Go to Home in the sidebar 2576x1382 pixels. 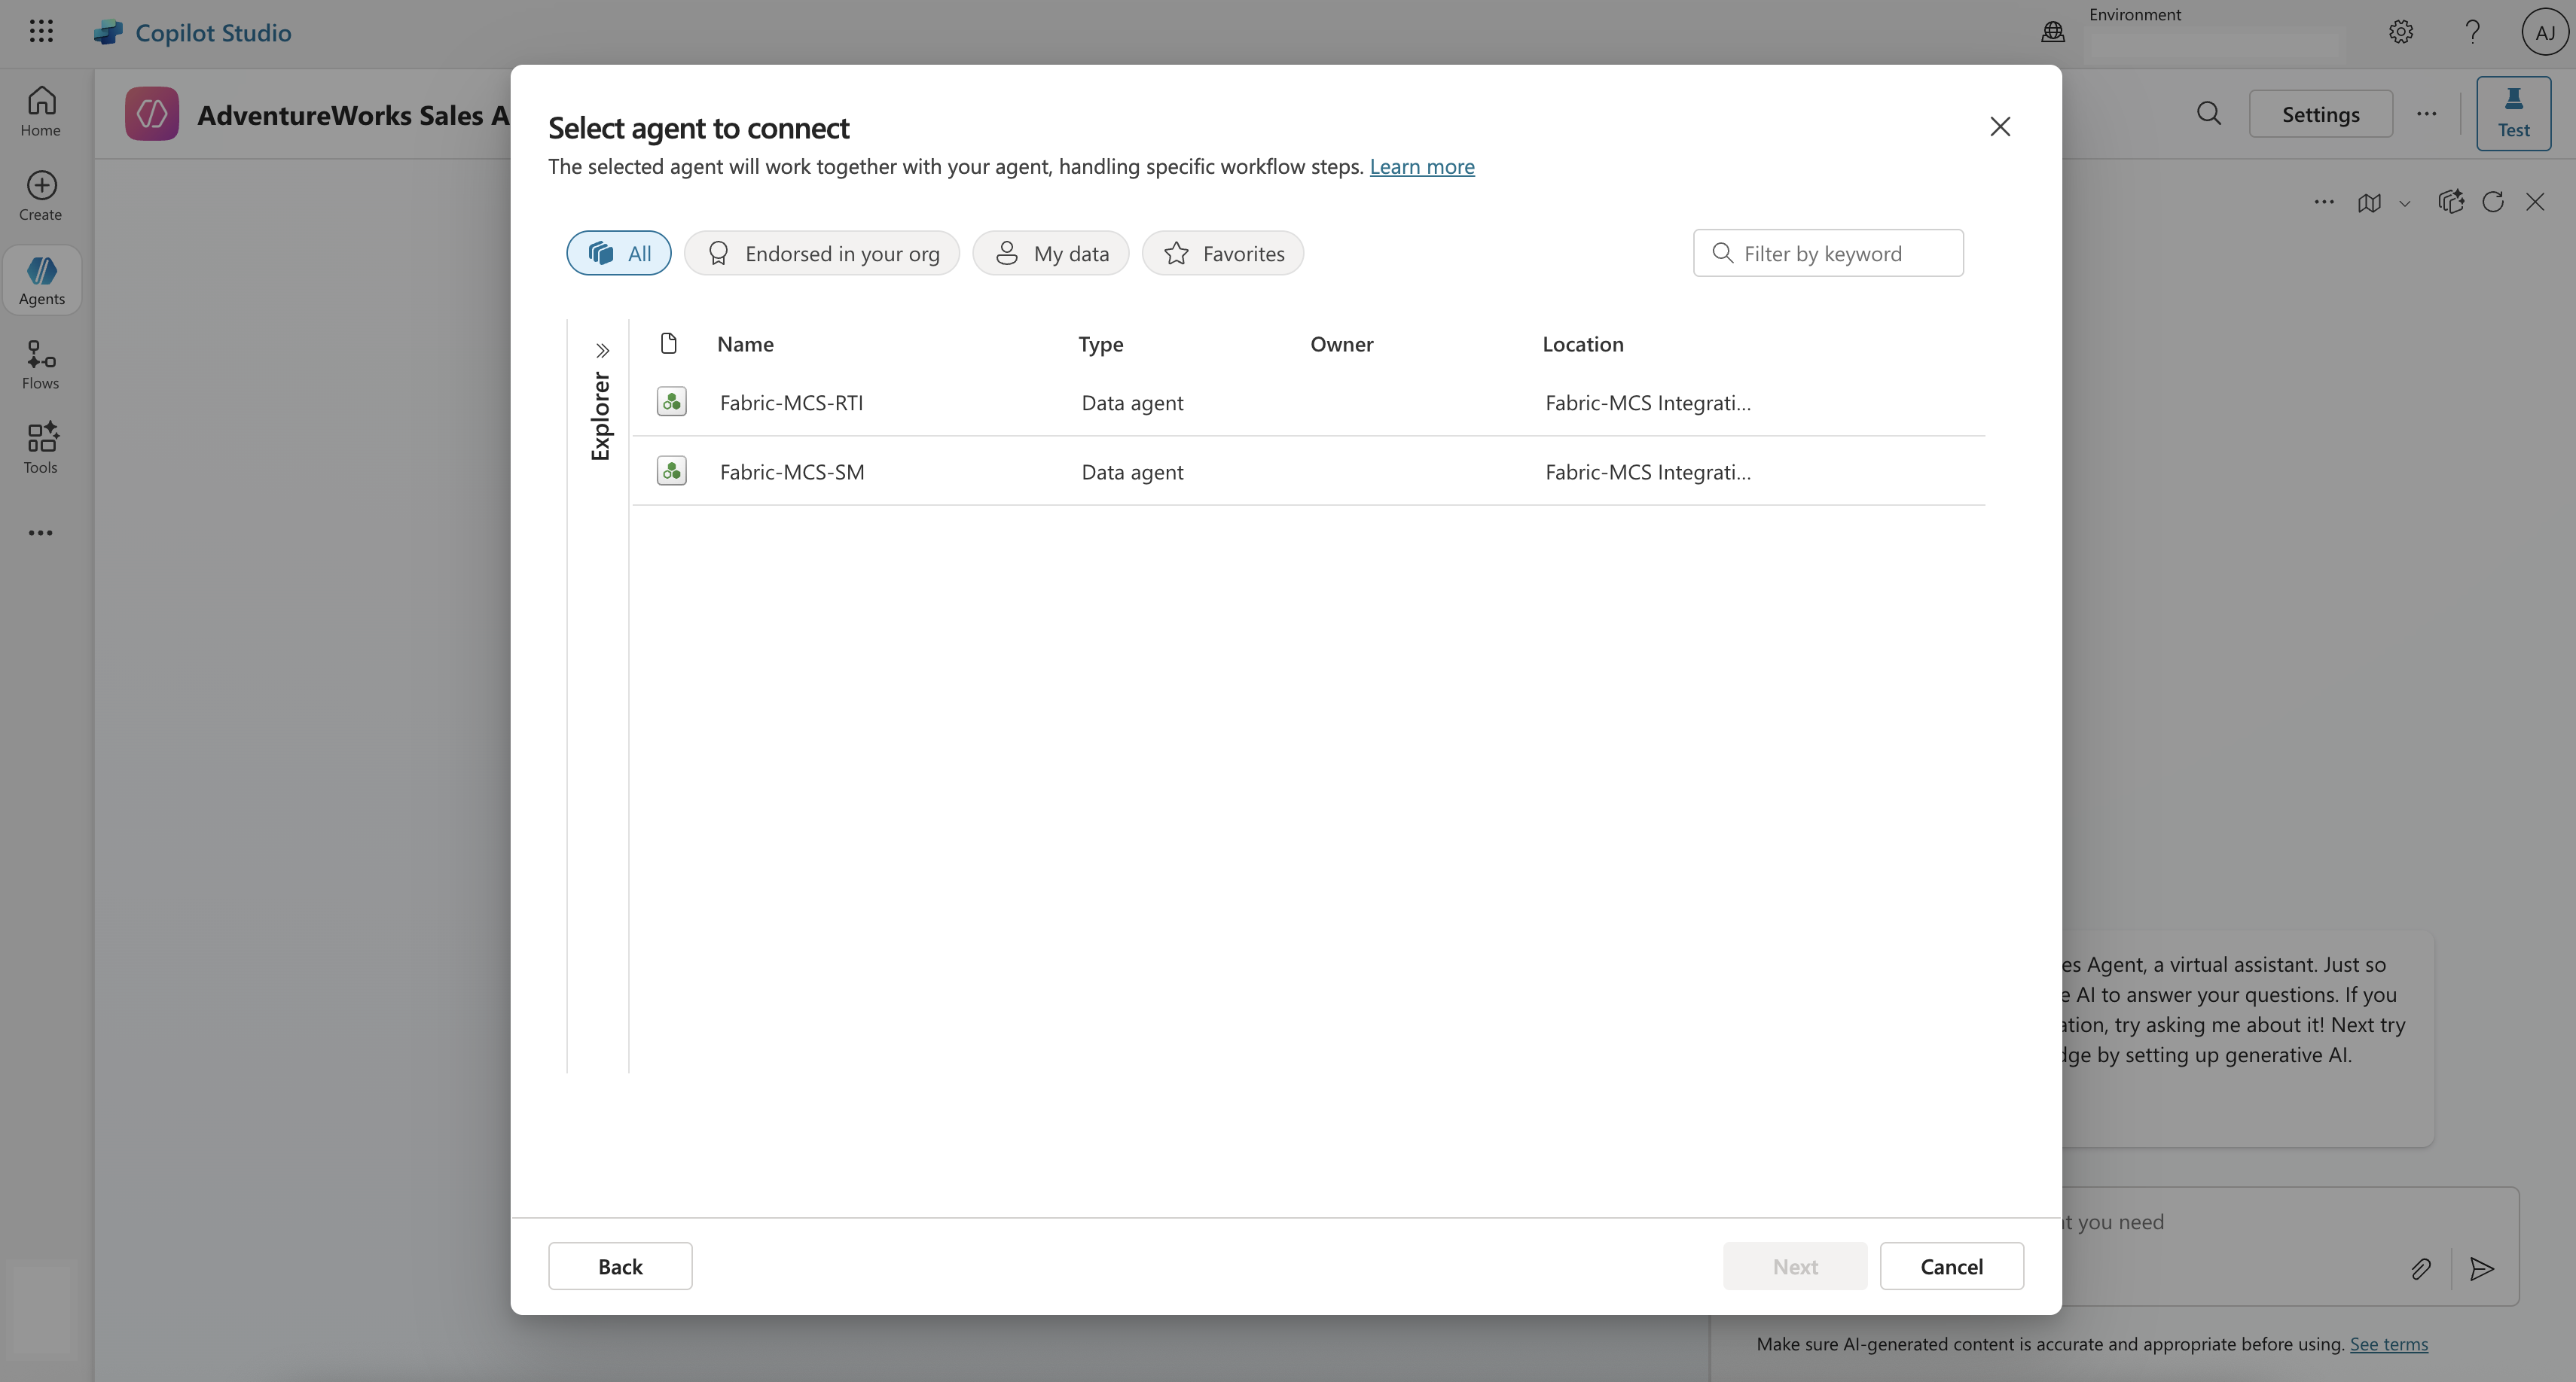41,111
